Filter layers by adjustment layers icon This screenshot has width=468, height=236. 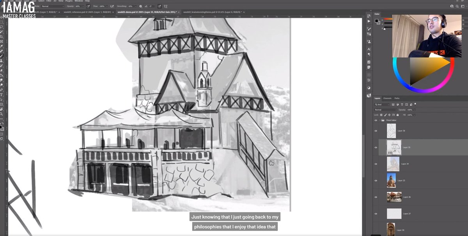coord(397,104)
